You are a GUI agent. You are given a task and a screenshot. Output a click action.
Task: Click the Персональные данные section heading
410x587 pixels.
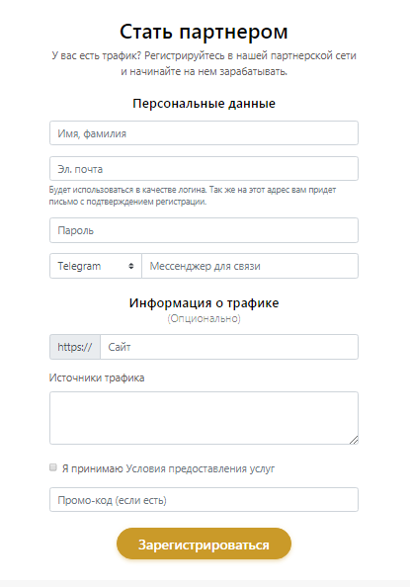click(204, 104)
